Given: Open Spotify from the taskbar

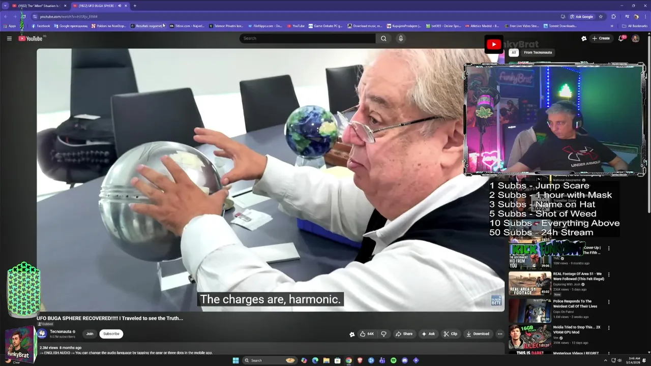Looking at the screenshot, I should click(x=393, y=360).
